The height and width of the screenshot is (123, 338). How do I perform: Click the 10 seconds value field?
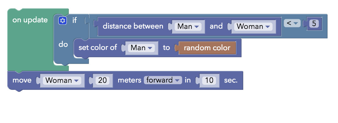click(209, 80)
